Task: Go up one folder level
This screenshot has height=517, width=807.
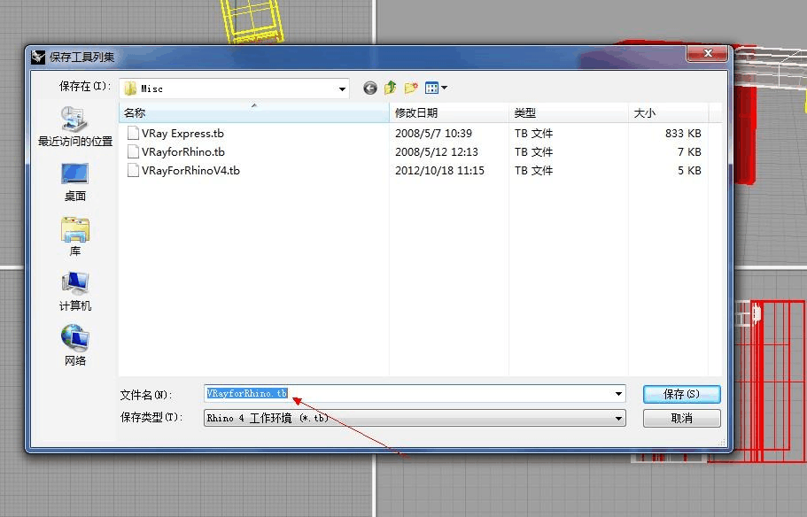Action: click(391, 88)
